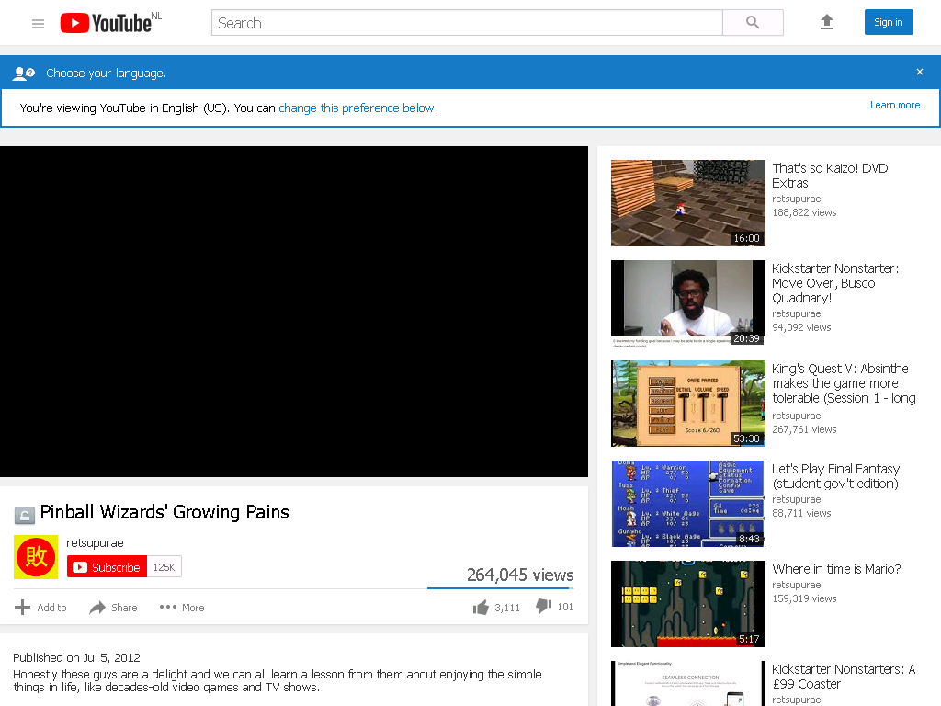941x706 pixels.
Task: Click the 264,045 views count
Action: 520,575
